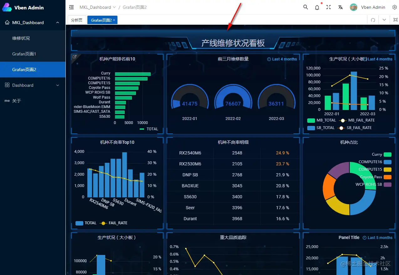Toggle the SB_TOTAL legend series
399x275 pixels.
[x=321, y=128]
